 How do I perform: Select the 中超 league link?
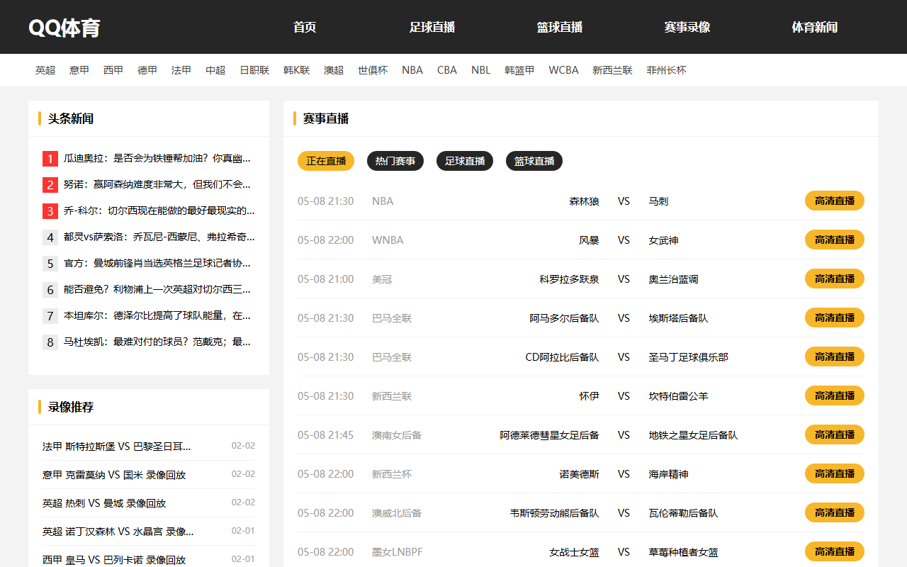[x=215, y=70]
